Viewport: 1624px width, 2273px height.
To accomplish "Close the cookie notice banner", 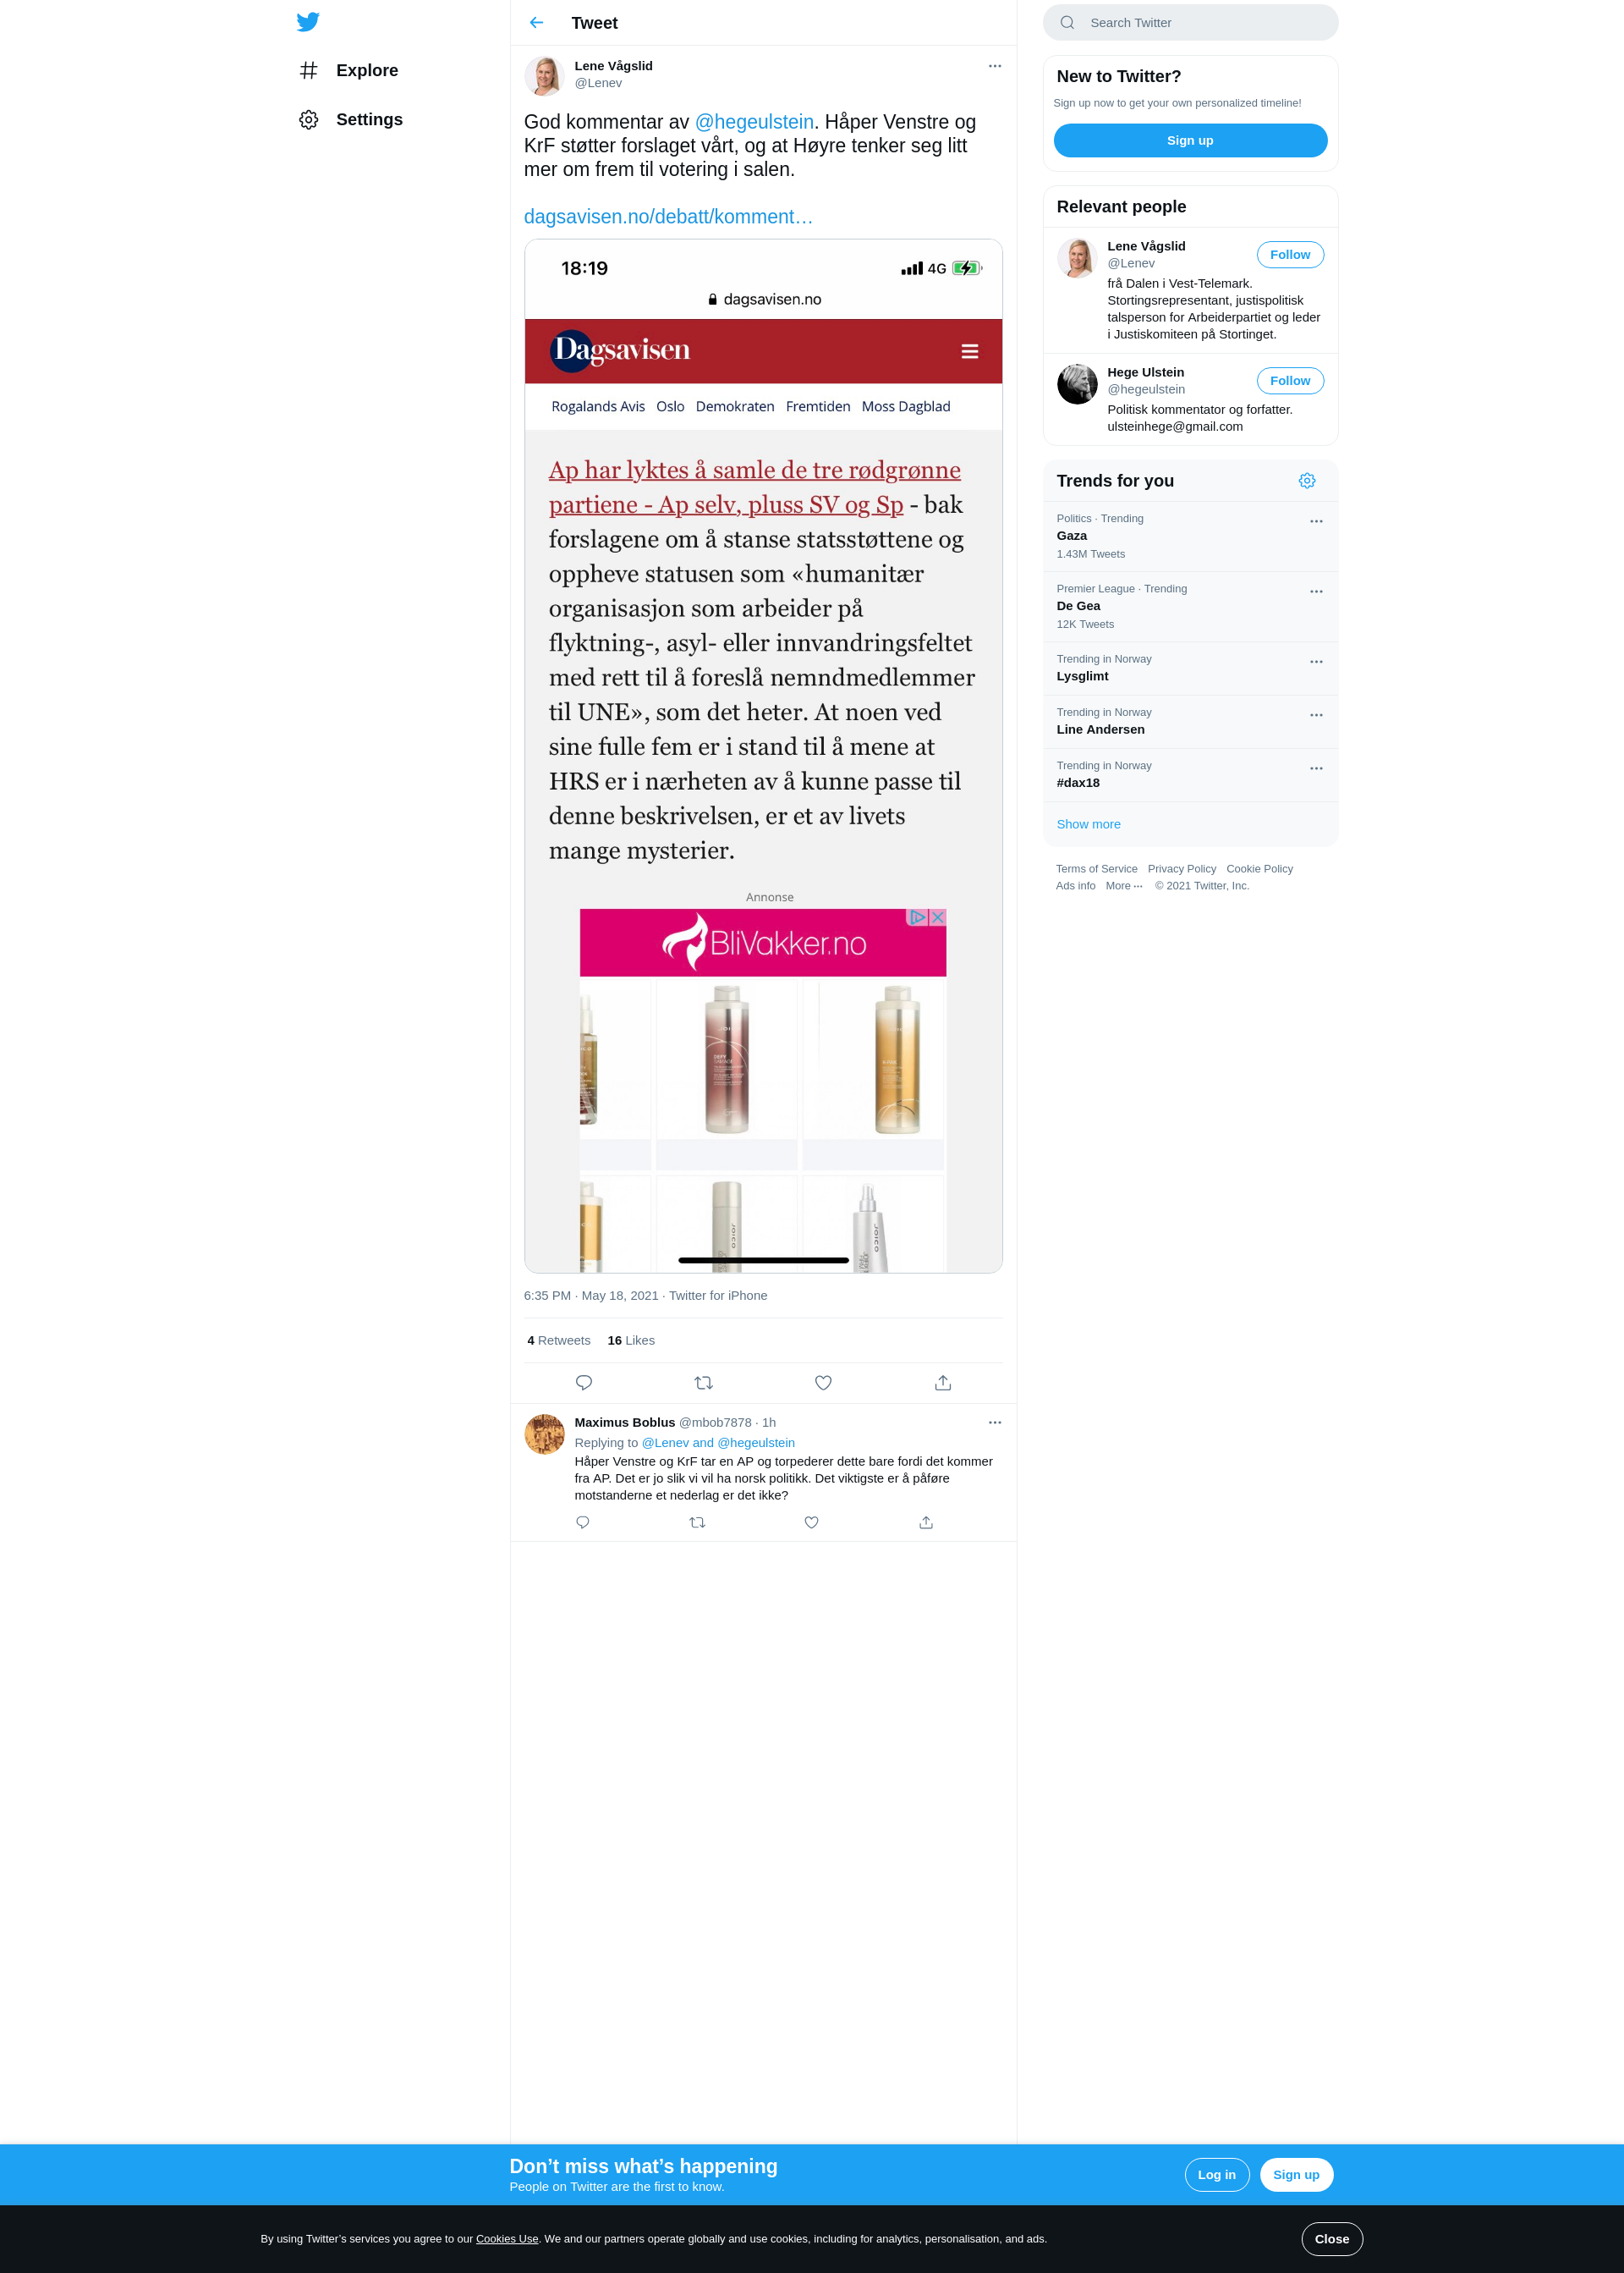I will tap(1331, 2239).
